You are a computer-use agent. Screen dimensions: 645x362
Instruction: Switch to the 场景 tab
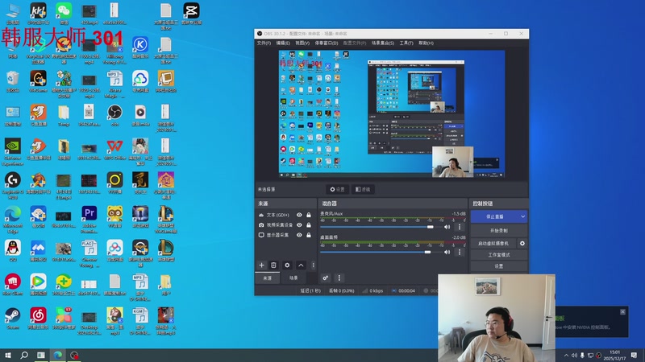click(x=293, y=278)
